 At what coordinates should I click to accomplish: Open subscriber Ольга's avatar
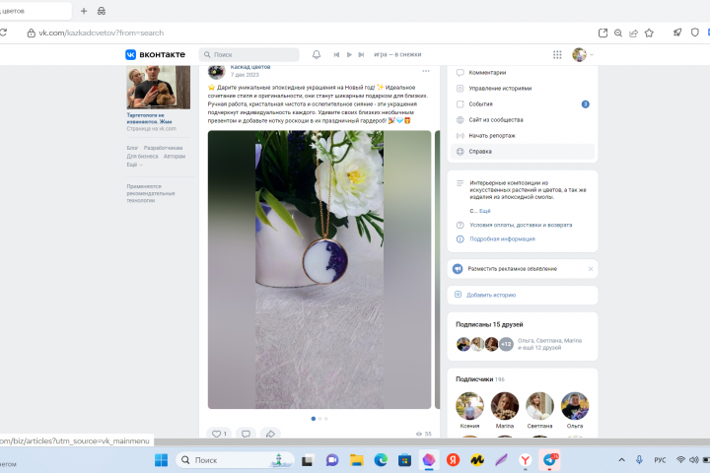point(575,406)
